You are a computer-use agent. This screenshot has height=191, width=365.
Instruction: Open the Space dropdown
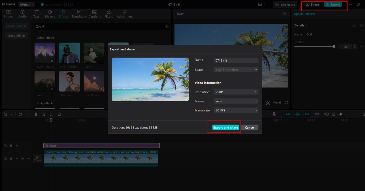click(x=236, y=70)
